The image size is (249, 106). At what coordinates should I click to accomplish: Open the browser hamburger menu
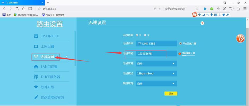pos(245,9)
